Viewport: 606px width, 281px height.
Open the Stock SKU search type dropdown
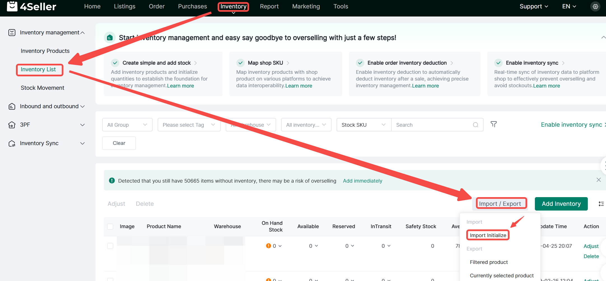click(x=363, y=125)
